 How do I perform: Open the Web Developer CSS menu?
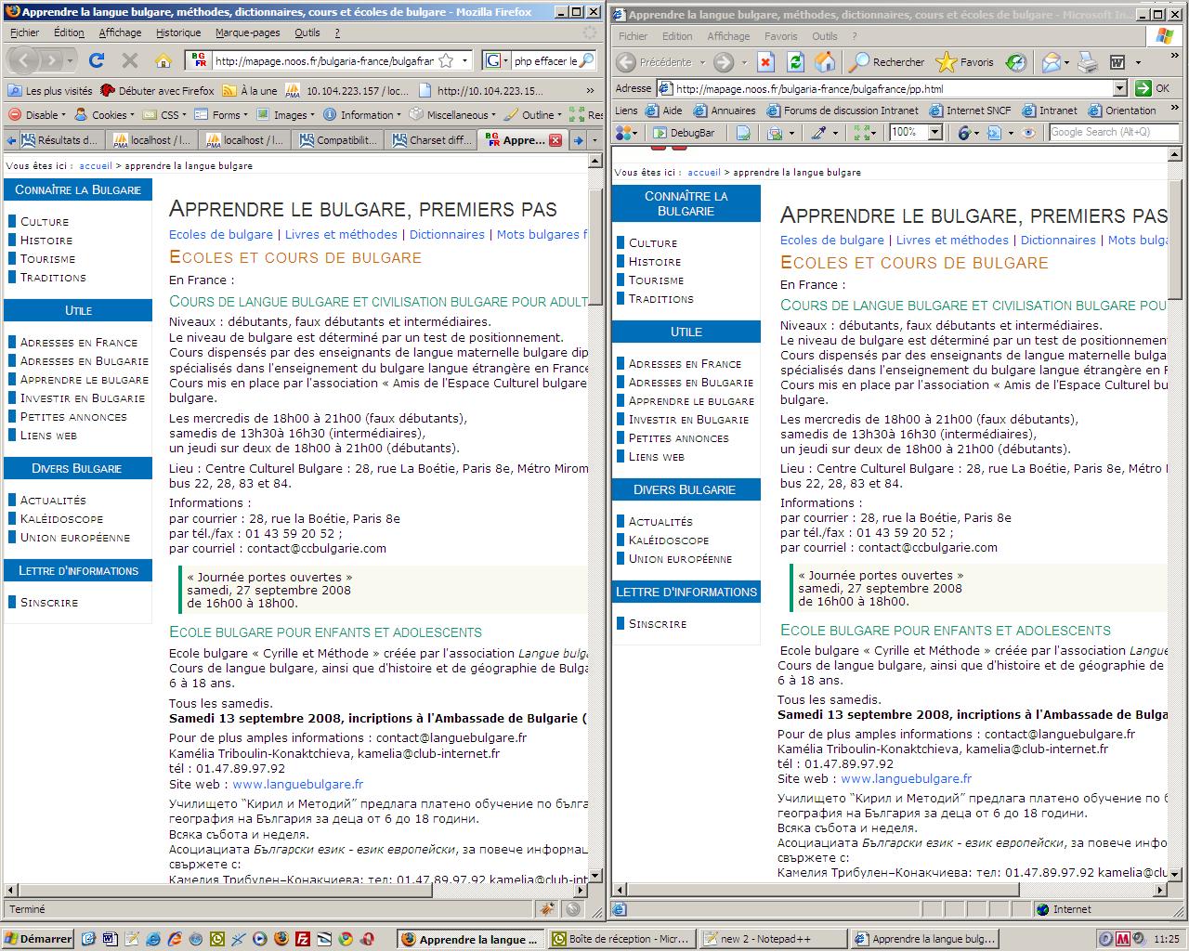point(164,115)
